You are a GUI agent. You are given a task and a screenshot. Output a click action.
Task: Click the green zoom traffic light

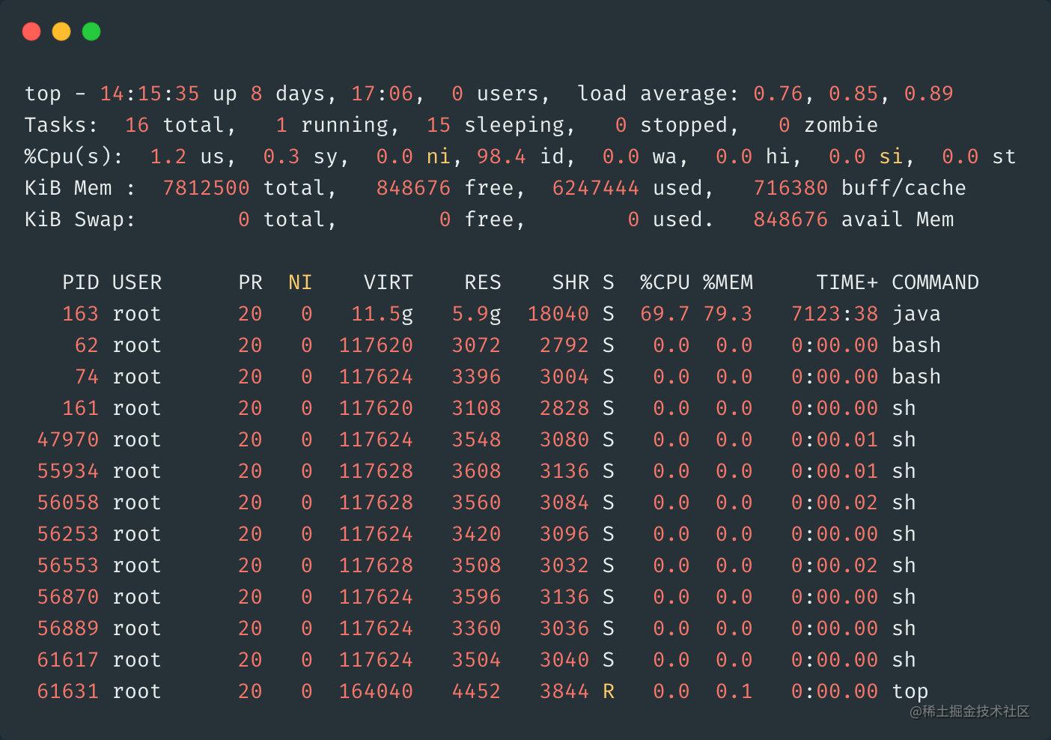coord(90,31)
